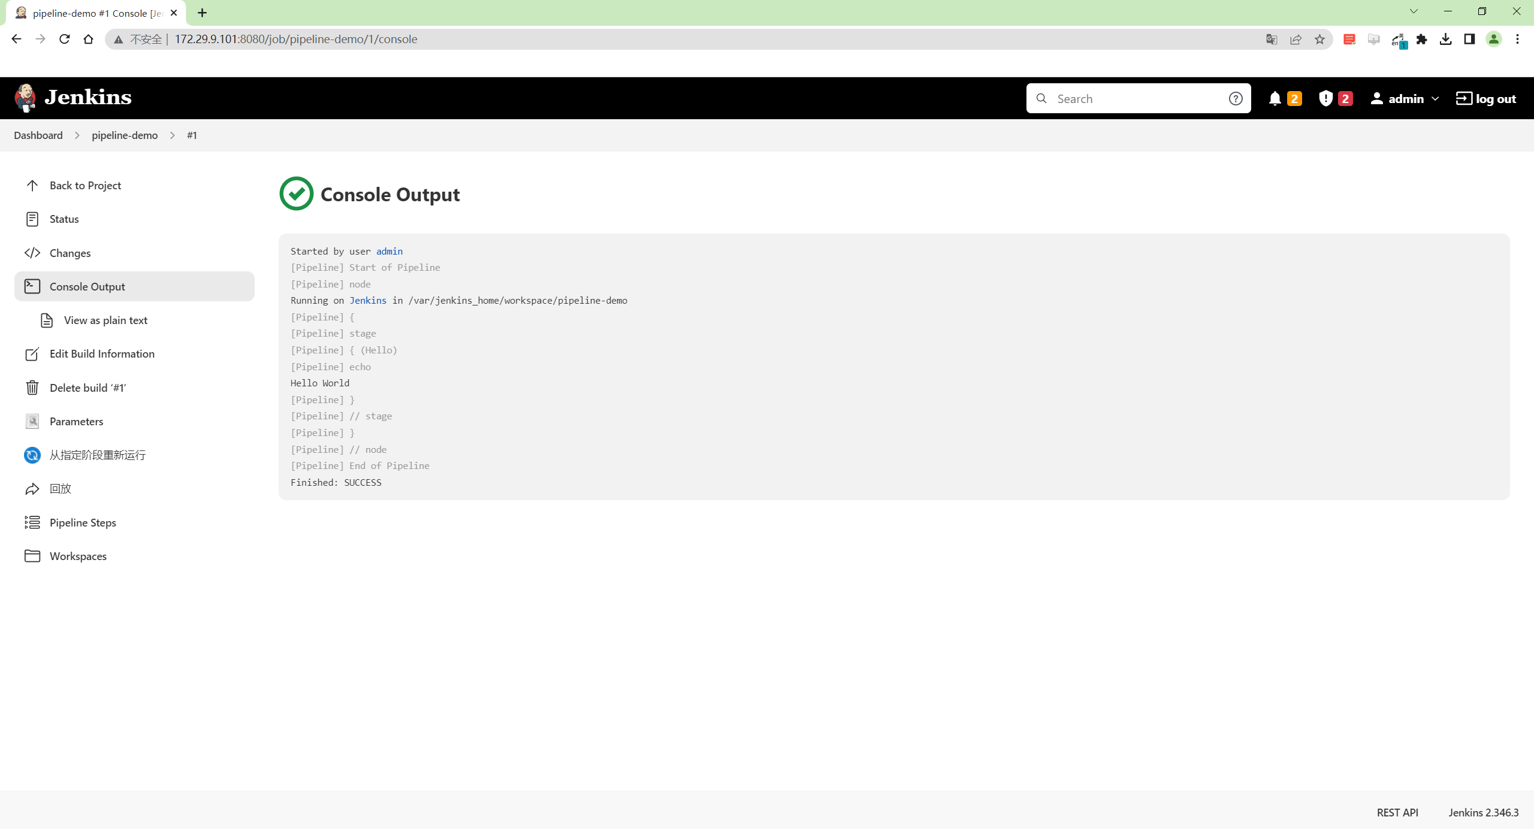Viewport: 1534px width, 829px height.
Task: Open pipeline-demo breadcrumb link
Action: (x=125, y=135)
